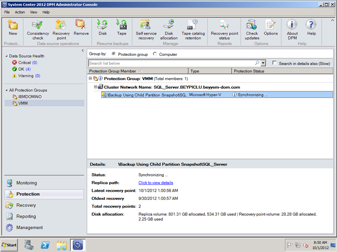Sort by the Type column header

tap(210, 71)
